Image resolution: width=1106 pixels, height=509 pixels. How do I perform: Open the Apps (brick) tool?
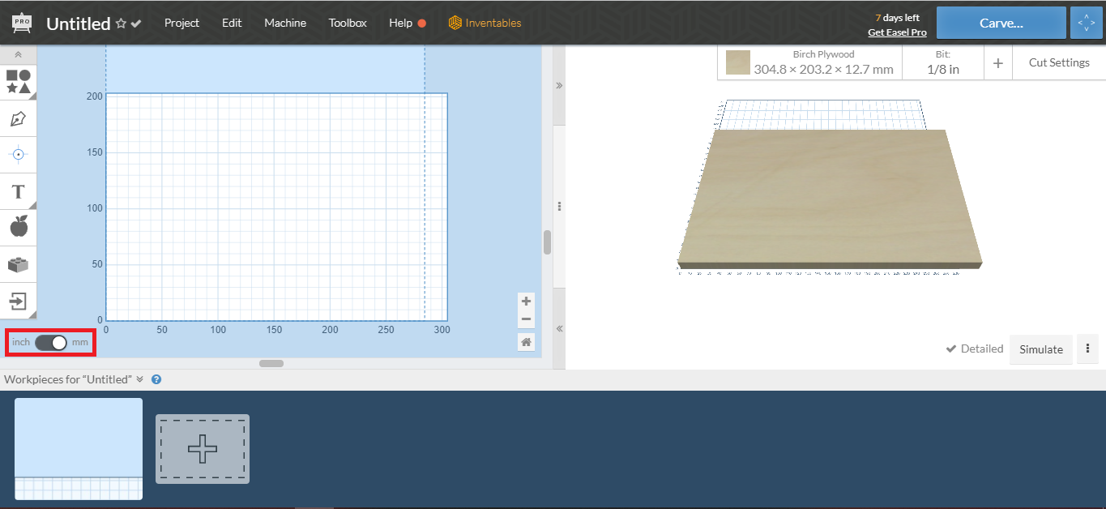pos(19,264)
